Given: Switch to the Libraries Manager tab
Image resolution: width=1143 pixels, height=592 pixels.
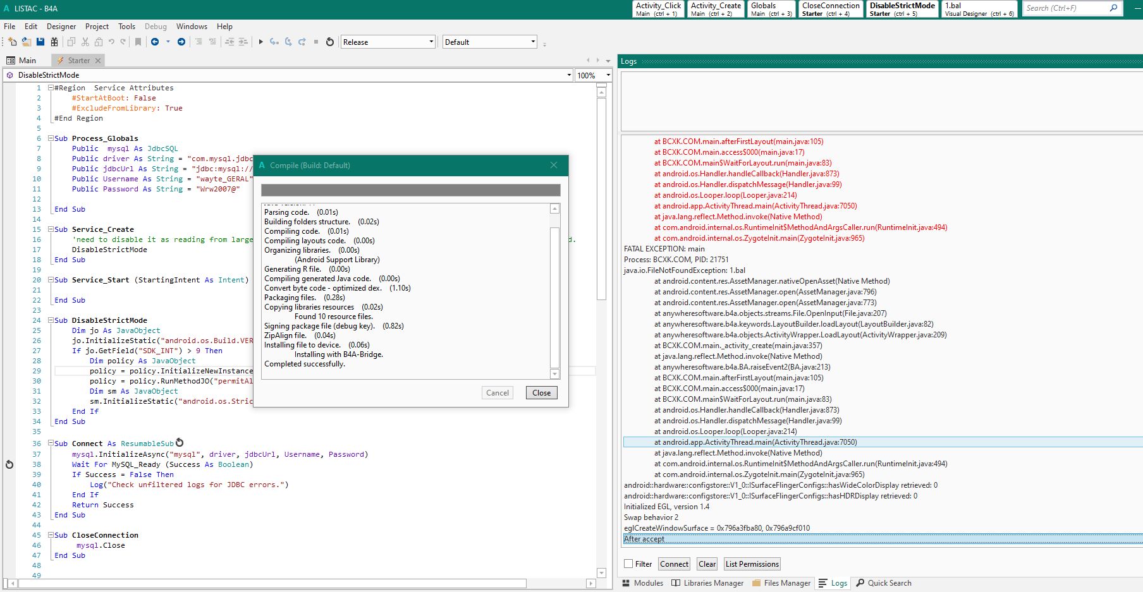Looking at the screenshot, I should point(707,583).
